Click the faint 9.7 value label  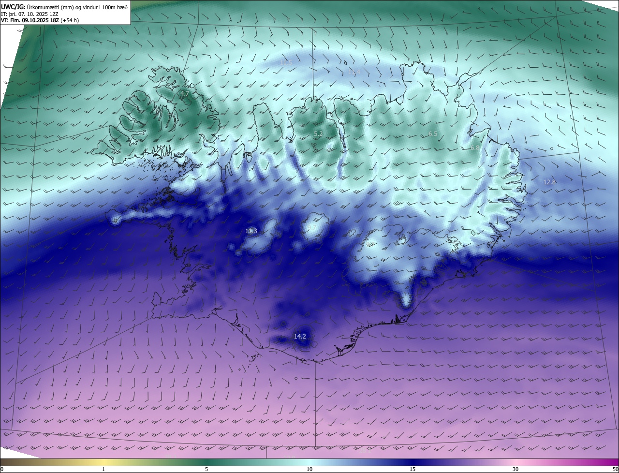click(311, 228)
